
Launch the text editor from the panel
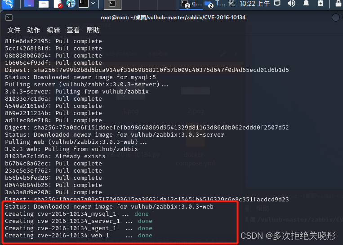pos(58,4)
